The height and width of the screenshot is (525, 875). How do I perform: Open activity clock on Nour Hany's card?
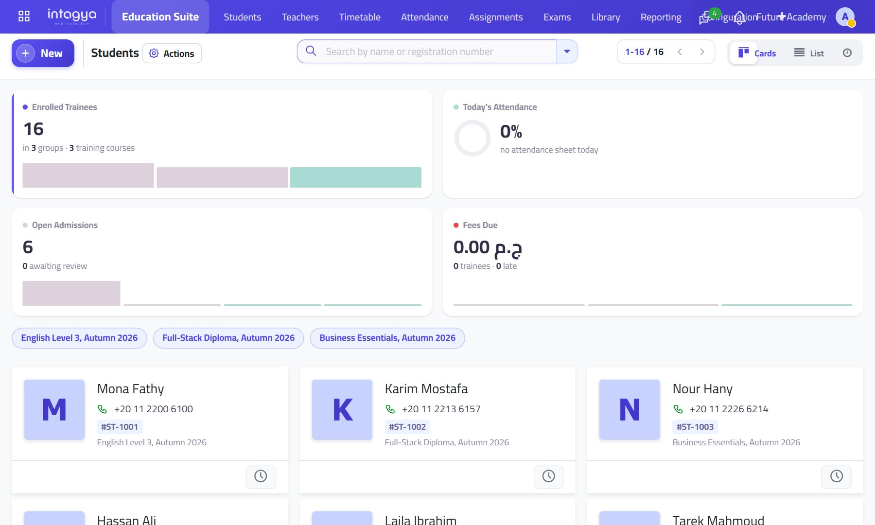[x=837, y=476]
